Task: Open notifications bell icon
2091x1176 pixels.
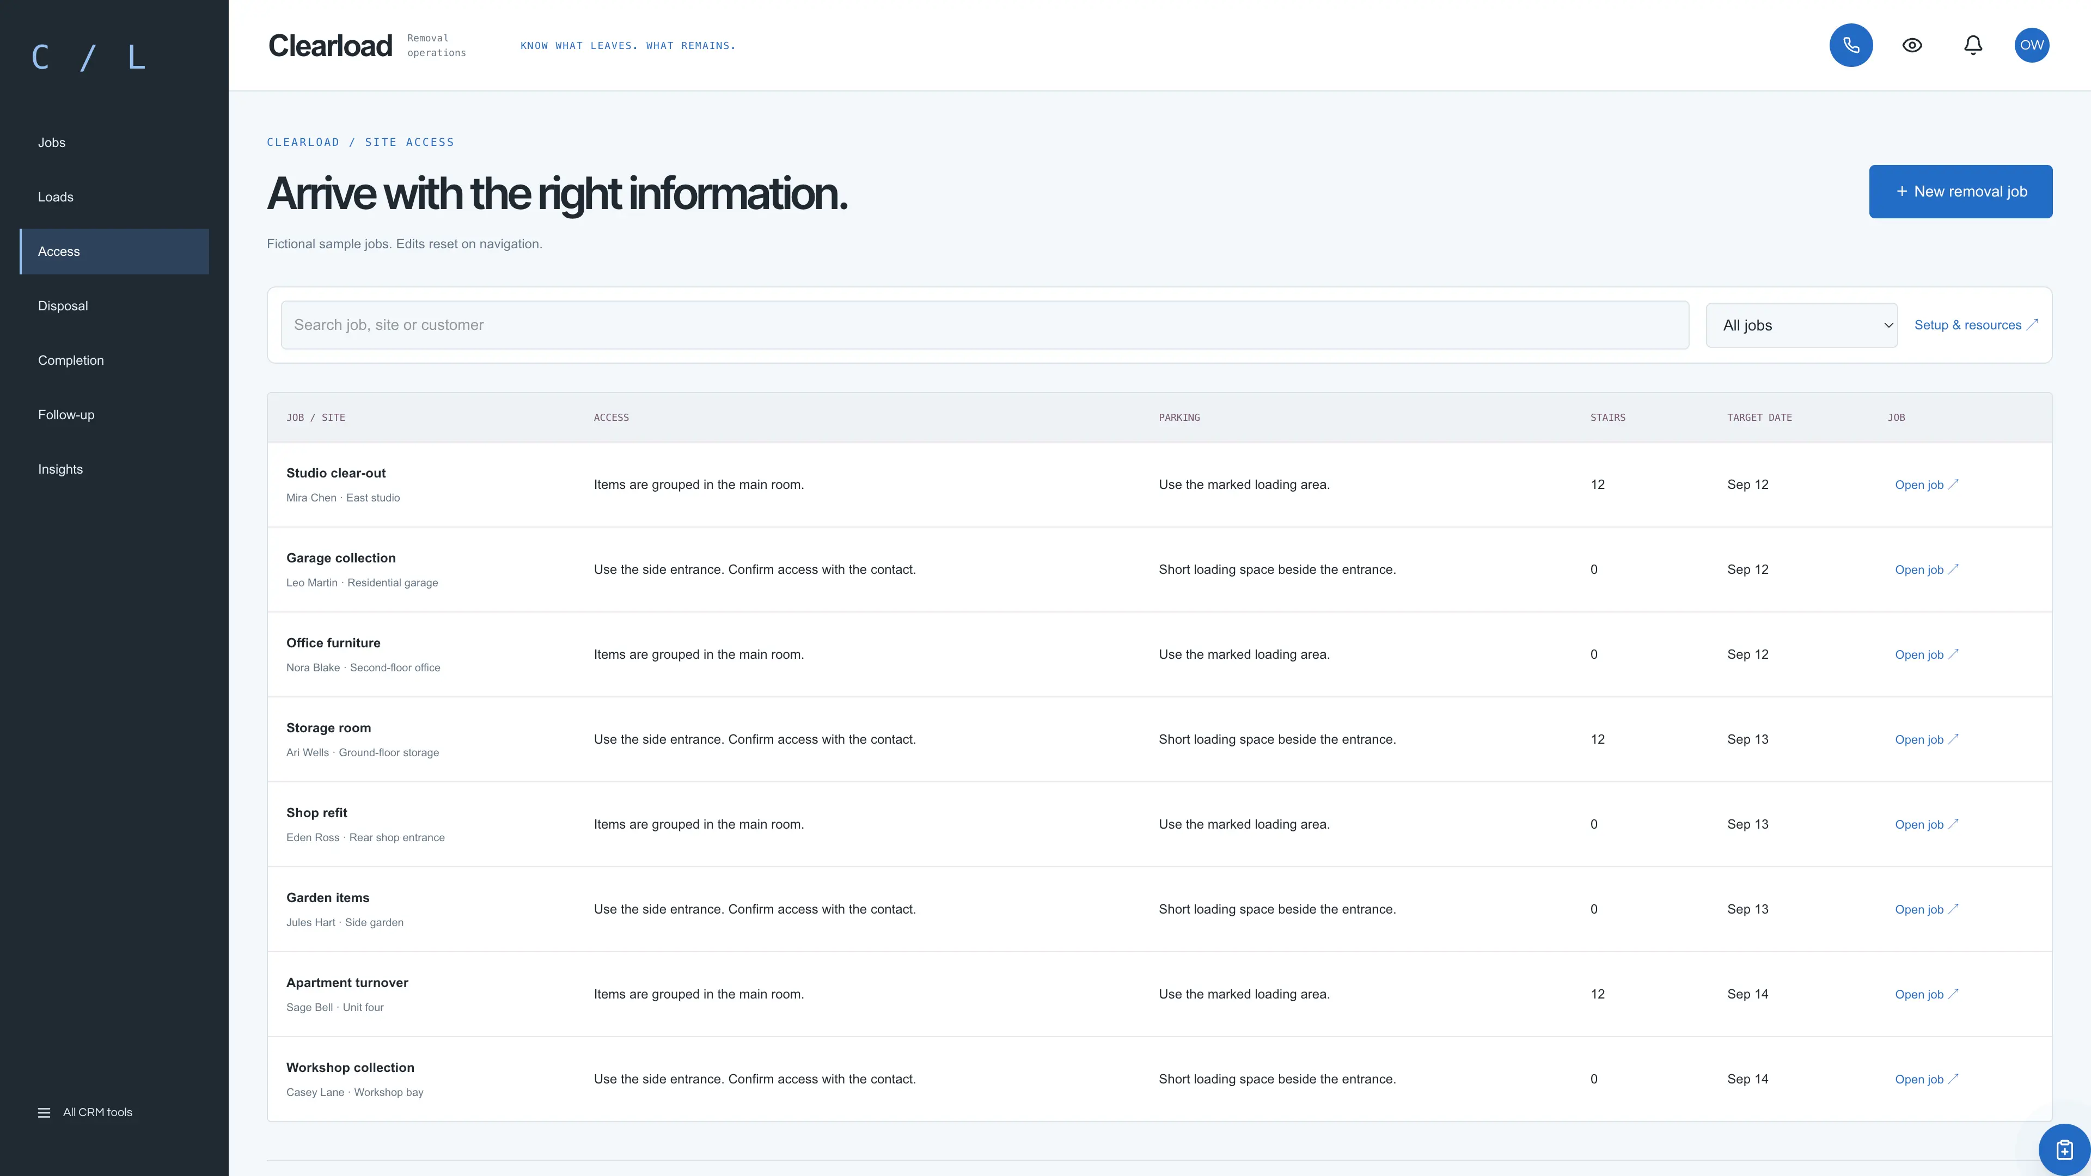Action: [1972, 45]
